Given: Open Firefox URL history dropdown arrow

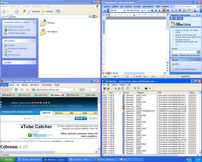Looking at the screenshot, I should [77, 90].
